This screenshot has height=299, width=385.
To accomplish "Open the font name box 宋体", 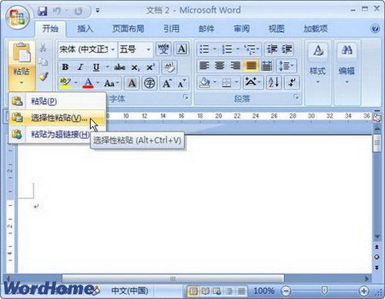I will click(87, 49).
